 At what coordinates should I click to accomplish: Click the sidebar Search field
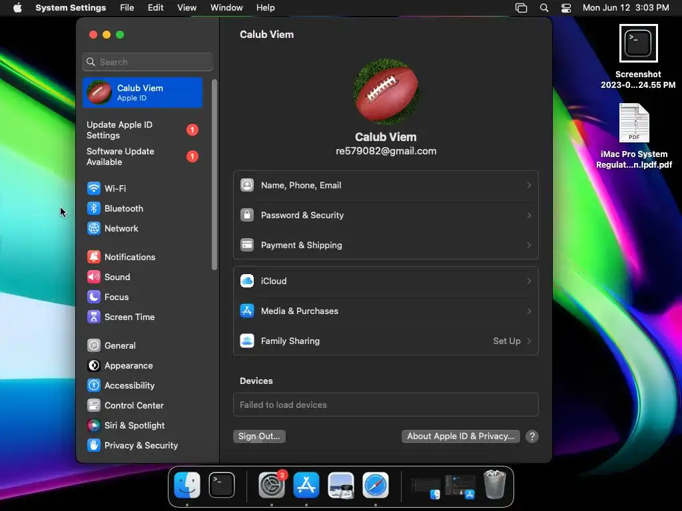point(147,62)
